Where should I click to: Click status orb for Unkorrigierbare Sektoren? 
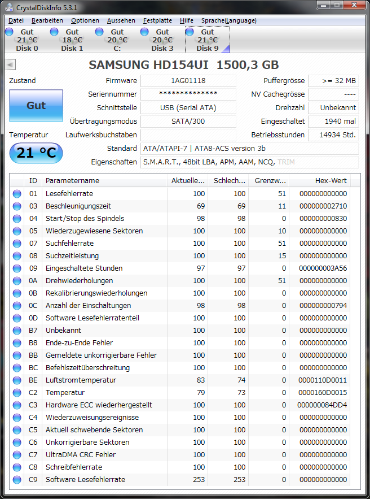click(x=17, y=442)
